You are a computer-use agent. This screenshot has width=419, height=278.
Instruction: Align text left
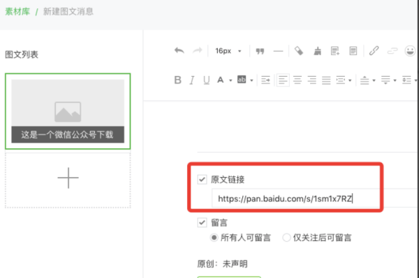point(283,79)
